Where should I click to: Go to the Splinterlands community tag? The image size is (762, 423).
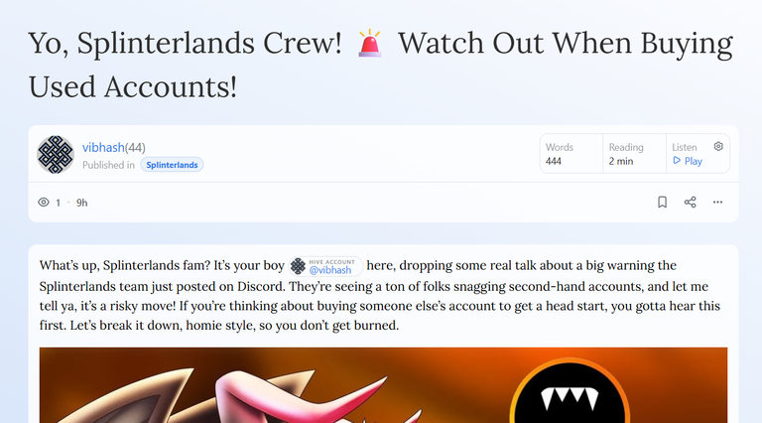tap(172, 165)
